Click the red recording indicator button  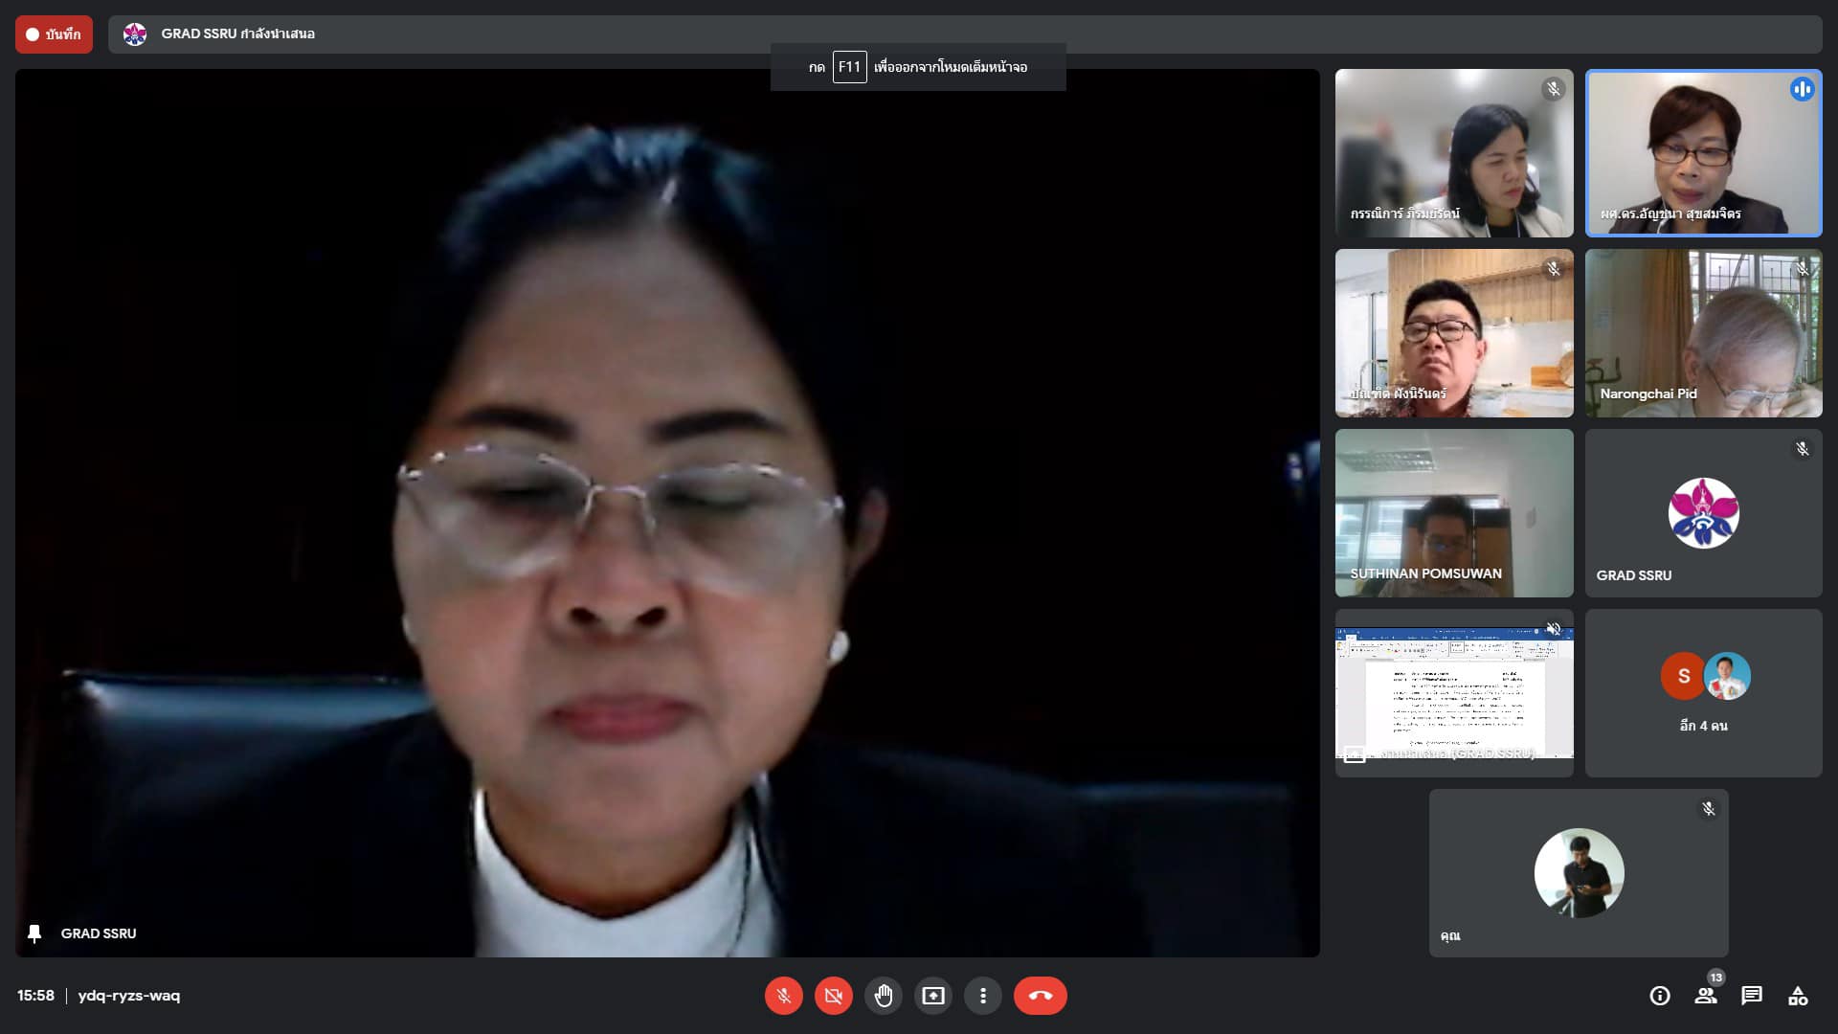[x=54, y=34]
